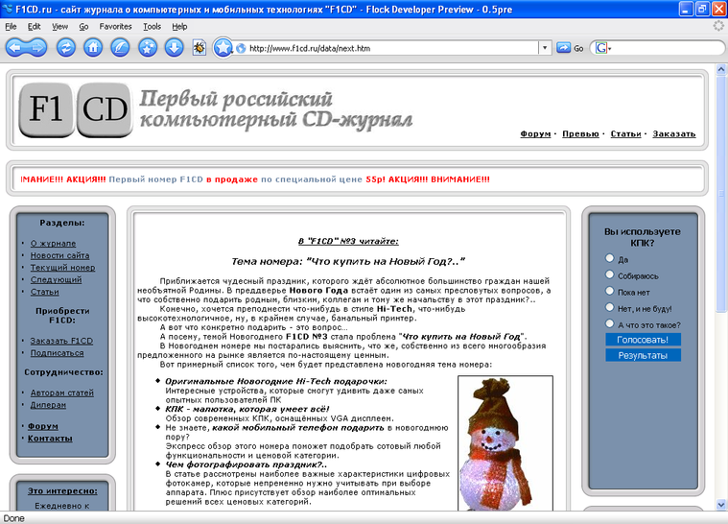Star this page with the favorite button
Screen dimensions: 728x524
coord(223,47)
